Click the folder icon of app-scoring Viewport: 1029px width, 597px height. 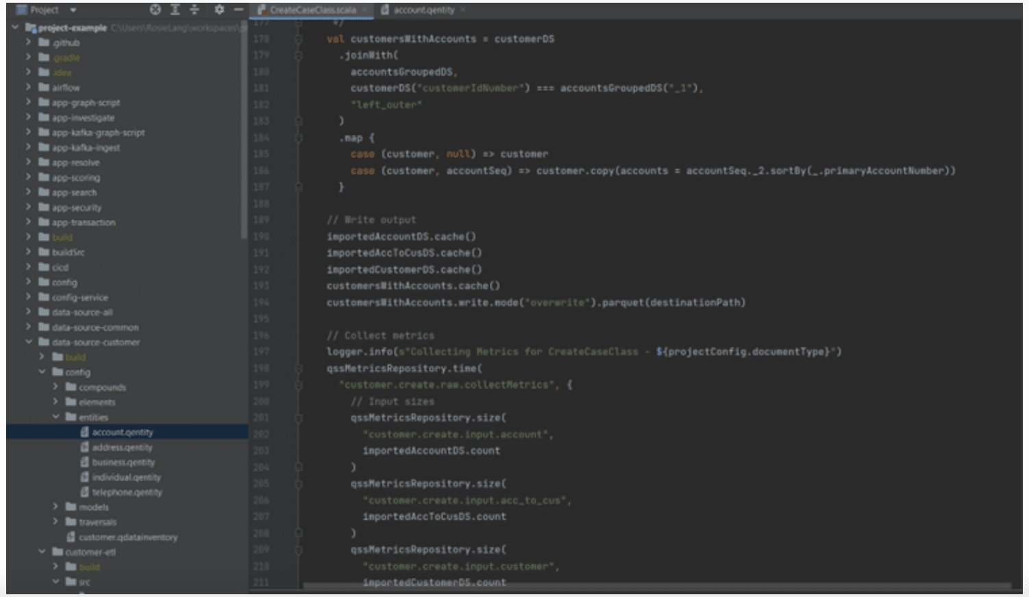point(44,177)
